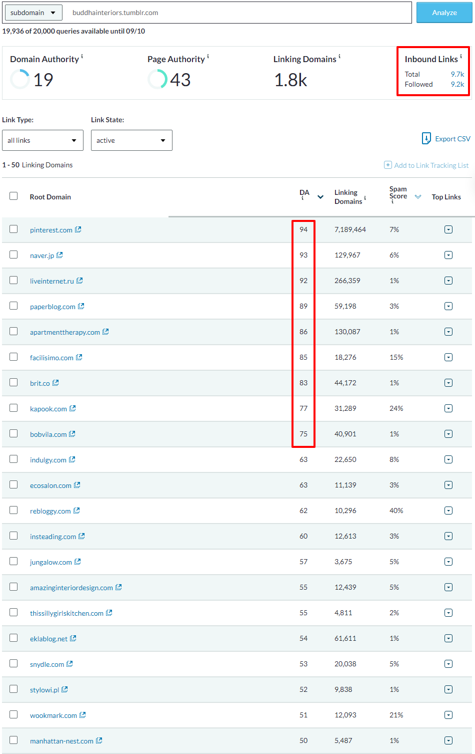The width and height of the screenshot is (475, 754).
Task: Click the Domain Authority info icon
Action: (82, 56)
